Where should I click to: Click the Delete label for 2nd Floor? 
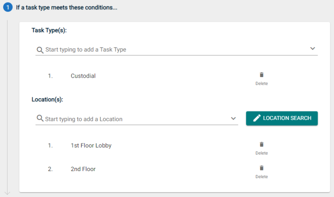(262, 177)
